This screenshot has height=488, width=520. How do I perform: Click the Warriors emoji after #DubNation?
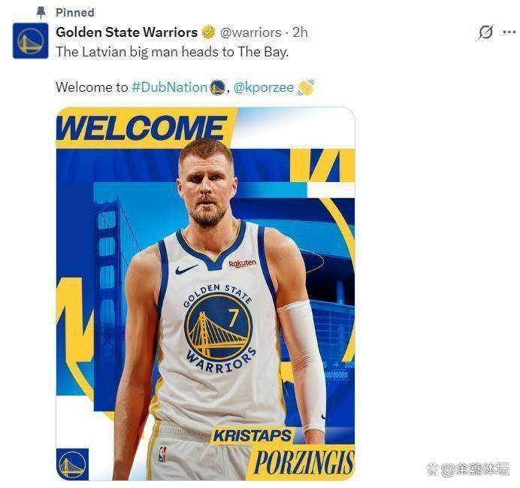click(x=217, y=87)
